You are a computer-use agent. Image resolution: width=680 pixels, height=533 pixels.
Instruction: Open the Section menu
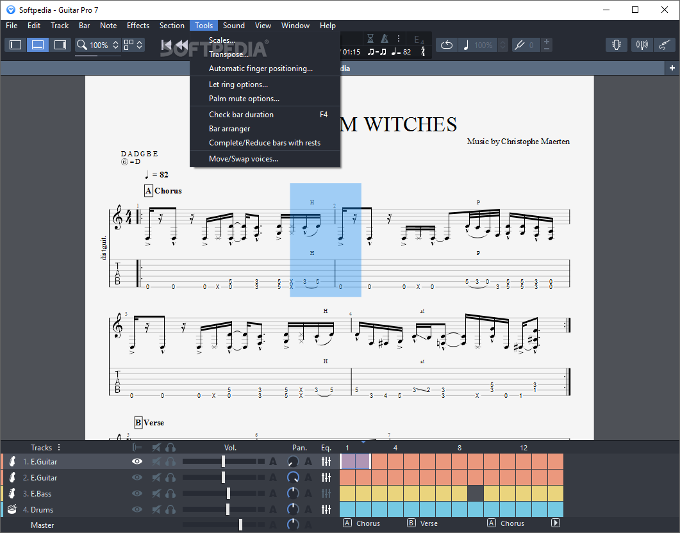click(172, 26)
